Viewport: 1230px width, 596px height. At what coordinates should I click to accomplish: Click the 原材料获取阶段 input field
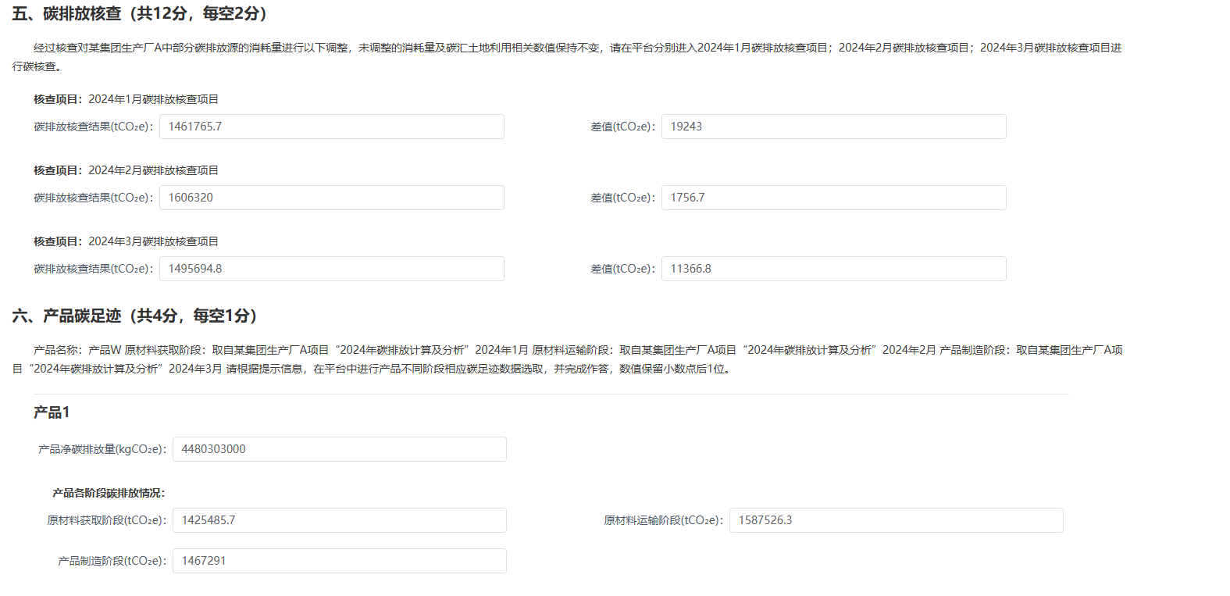[339, 520]
